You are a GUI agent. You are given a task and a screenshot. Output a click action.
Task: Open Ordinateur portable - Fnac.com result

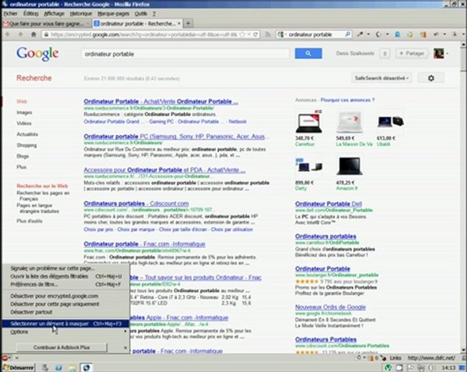[144, 244]
